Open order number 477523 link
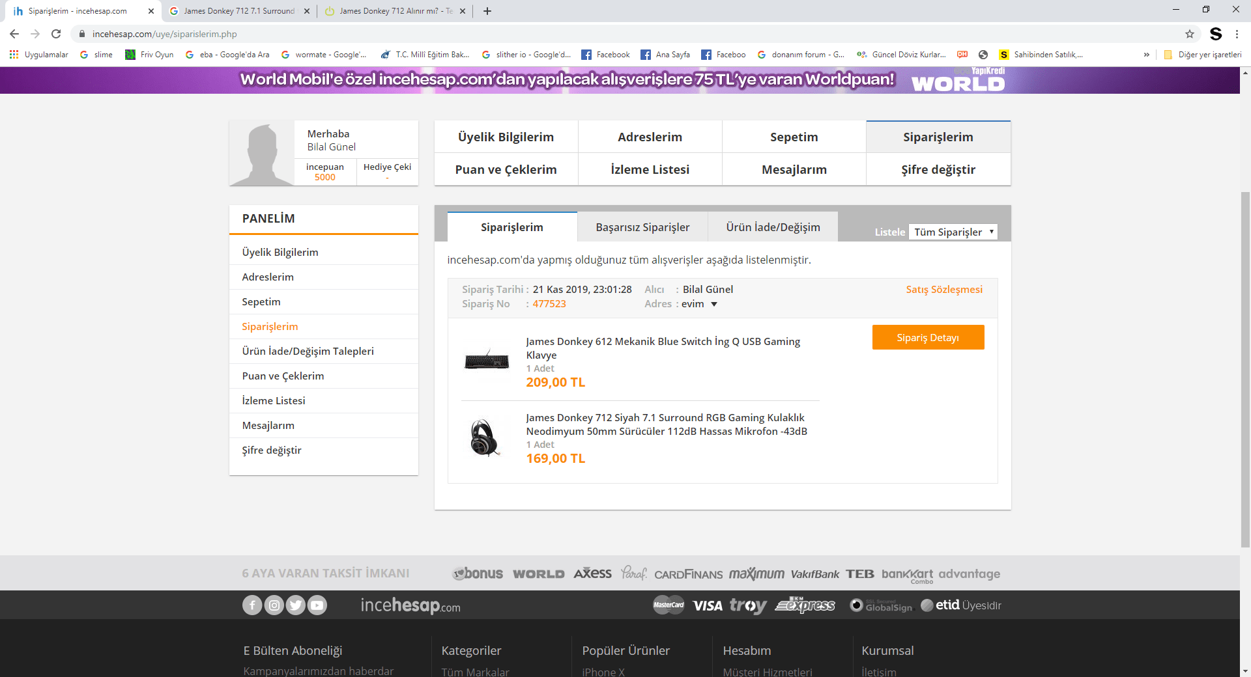Screen dimensions: 1251x677 tap(549, 304)
